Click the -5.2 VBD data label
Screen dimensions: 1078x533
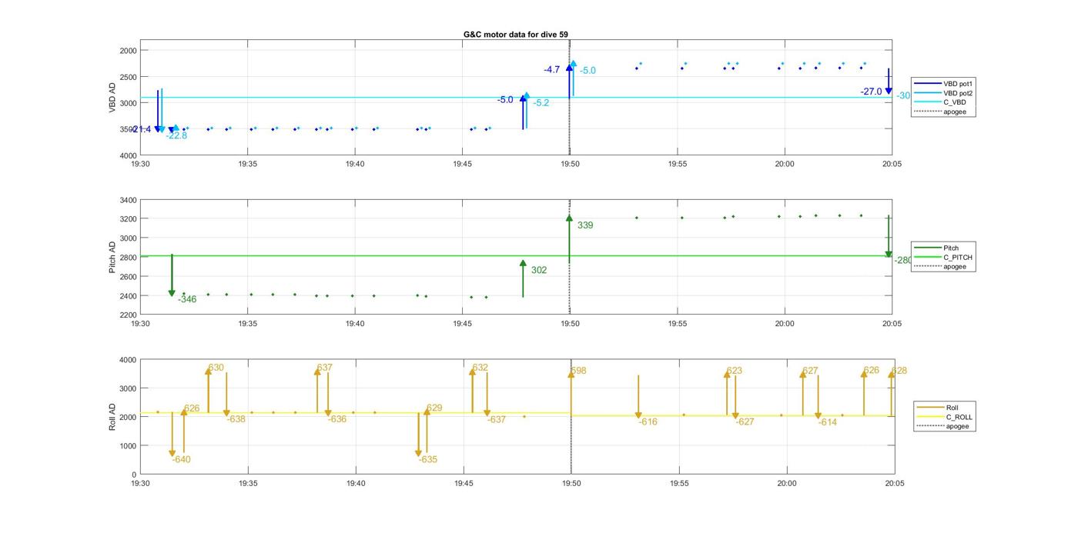tap(541, 103)
